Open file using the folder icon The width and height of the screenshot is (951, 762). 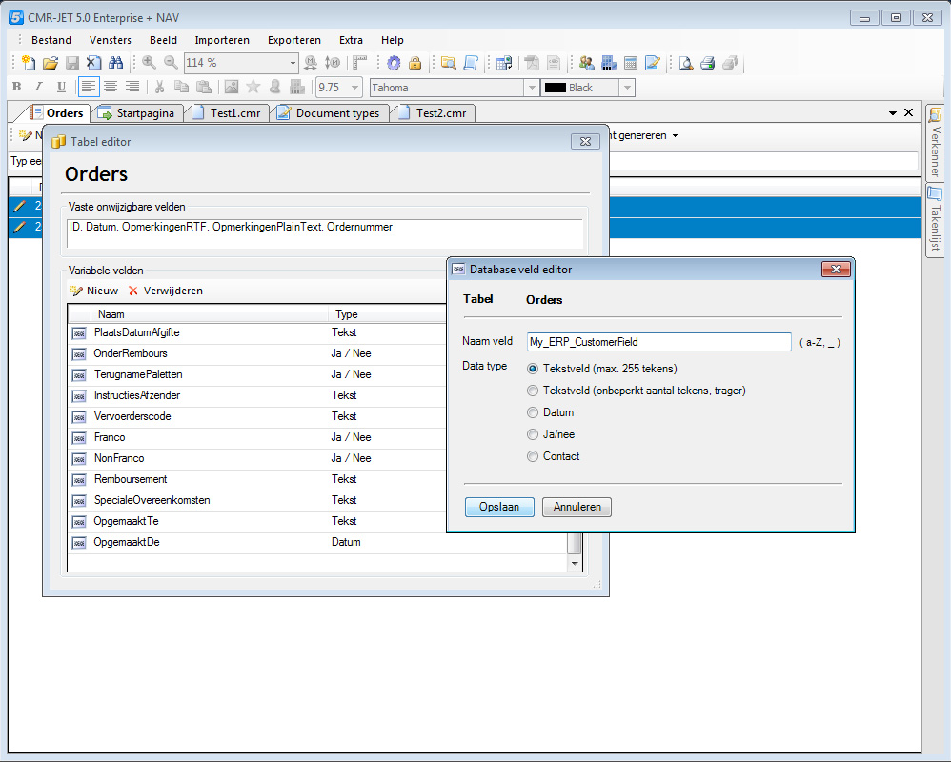51,63
